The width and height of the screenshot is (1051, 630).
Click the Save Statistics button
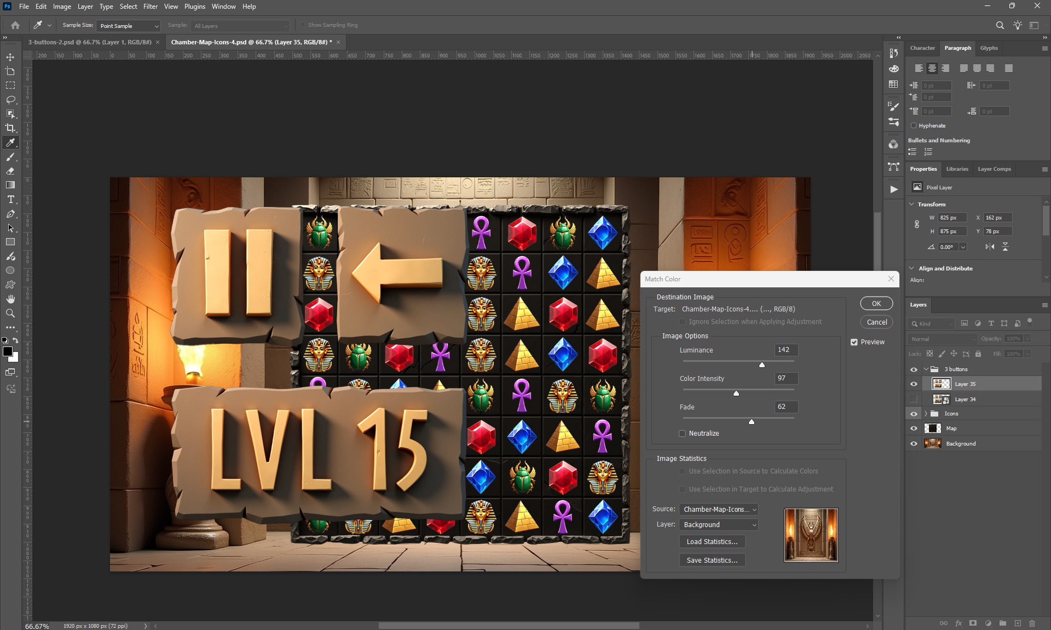pyautogui.click(x=712, y=560)
